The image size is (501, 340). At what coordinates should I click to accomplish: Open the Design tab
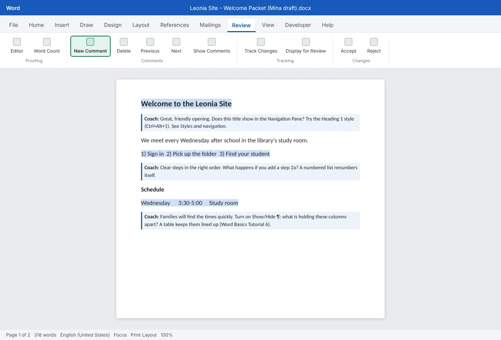(x=113, y=25)
